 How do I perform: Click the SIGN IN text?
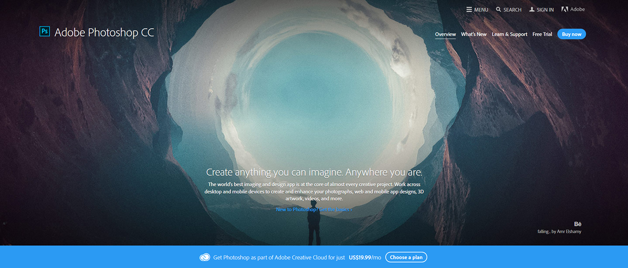[545, 10]
